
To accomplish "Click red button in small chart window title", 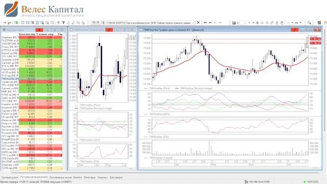I will click(109, 30).
